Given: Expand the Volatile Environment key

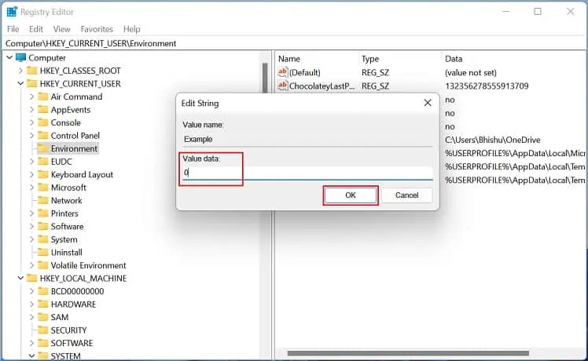Looking at the screenshot, I should 31,265.
